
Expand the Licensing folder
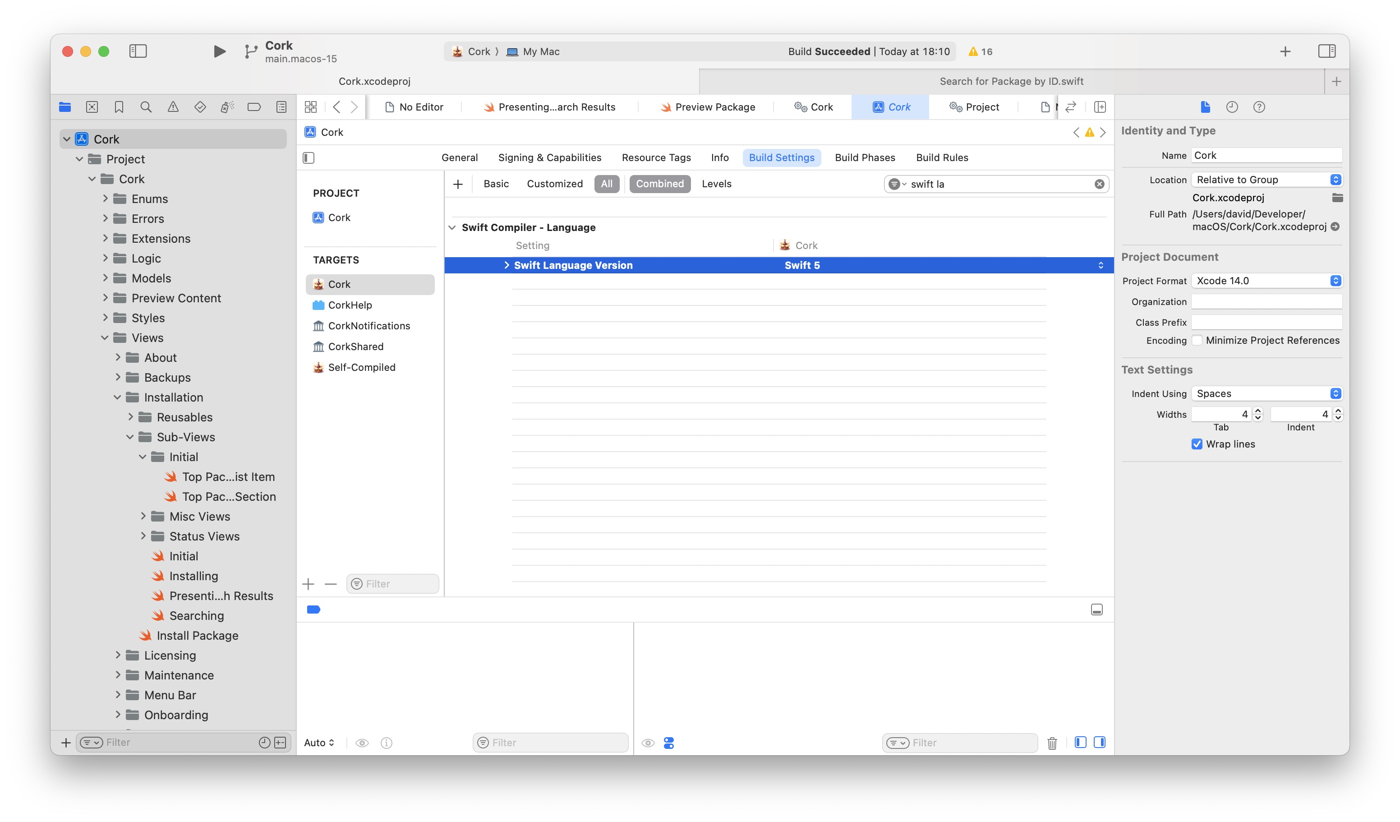click(117, 655)
